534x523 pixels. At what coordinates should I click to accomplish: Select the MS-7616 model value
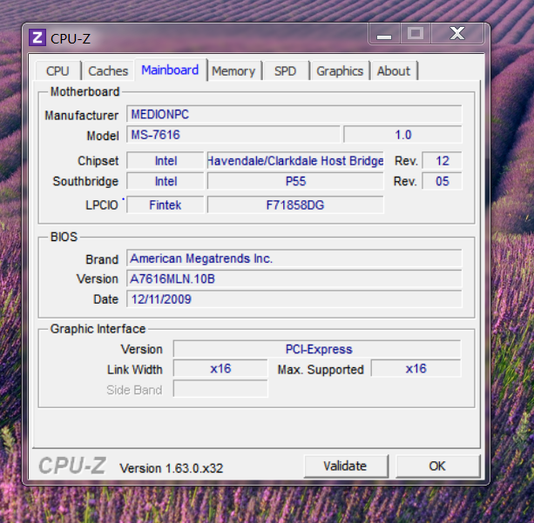233,135
